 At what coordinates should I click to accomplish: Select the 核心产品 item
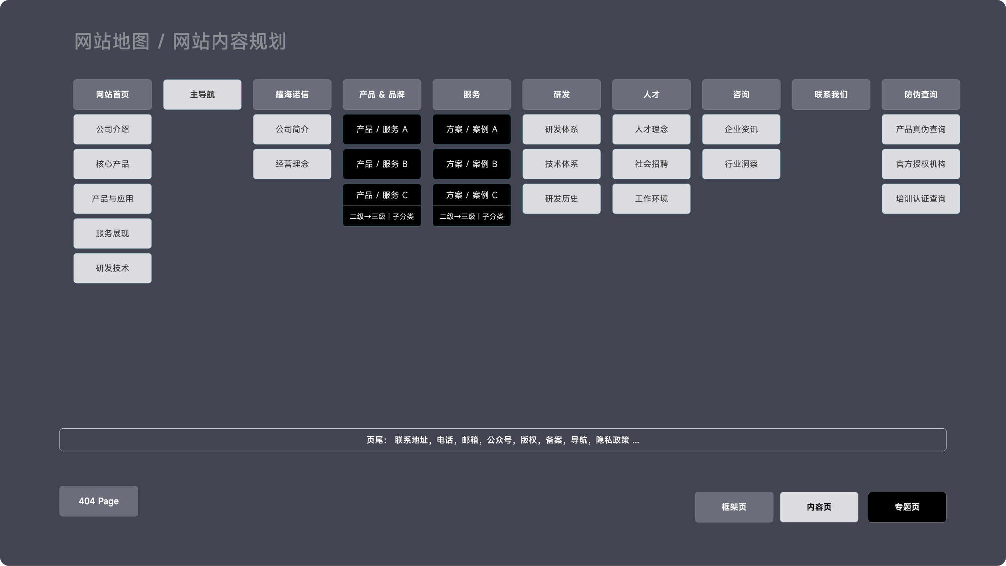pyautogui.click(x=112, y=164)
